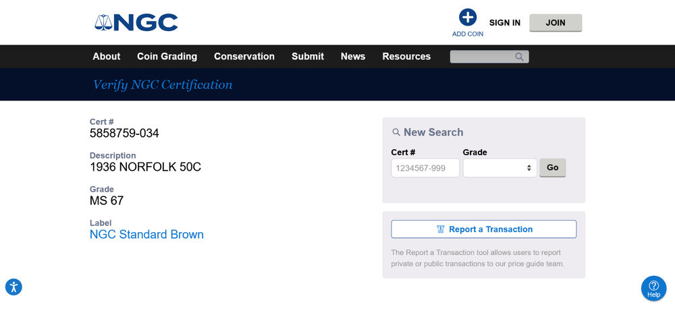Open the NGC Standard Brown label link
This screenshot has width=675, height=309.
pos(146,235)
